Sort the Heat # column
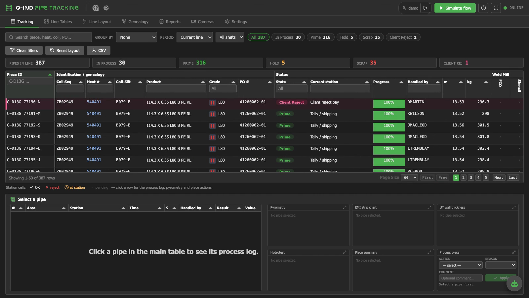The image size is (529, 298). [x=109, y=82]
